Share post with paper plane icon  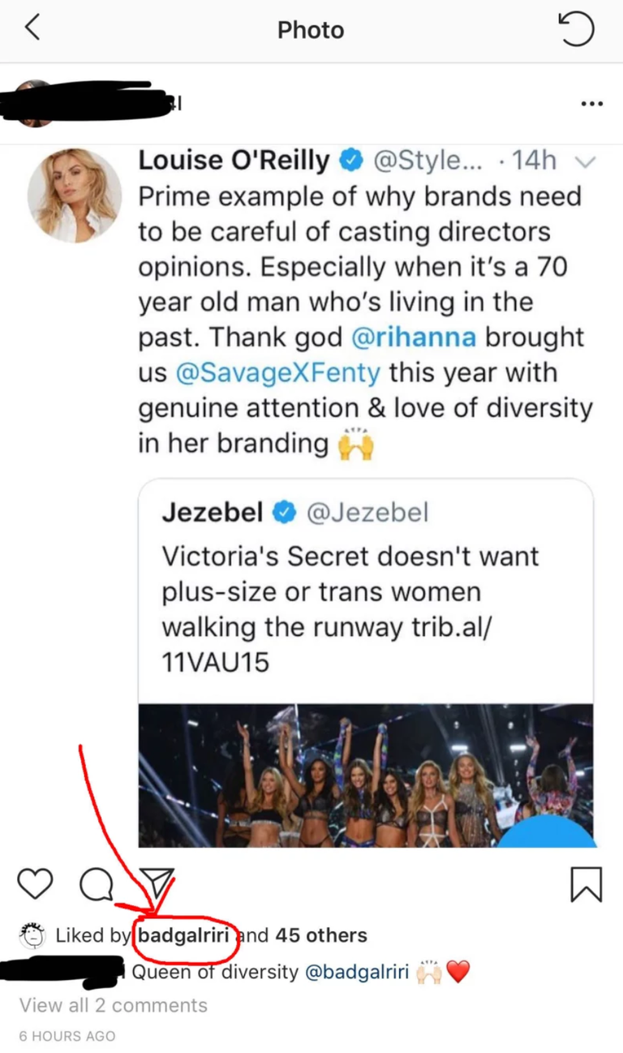(157, 883)
